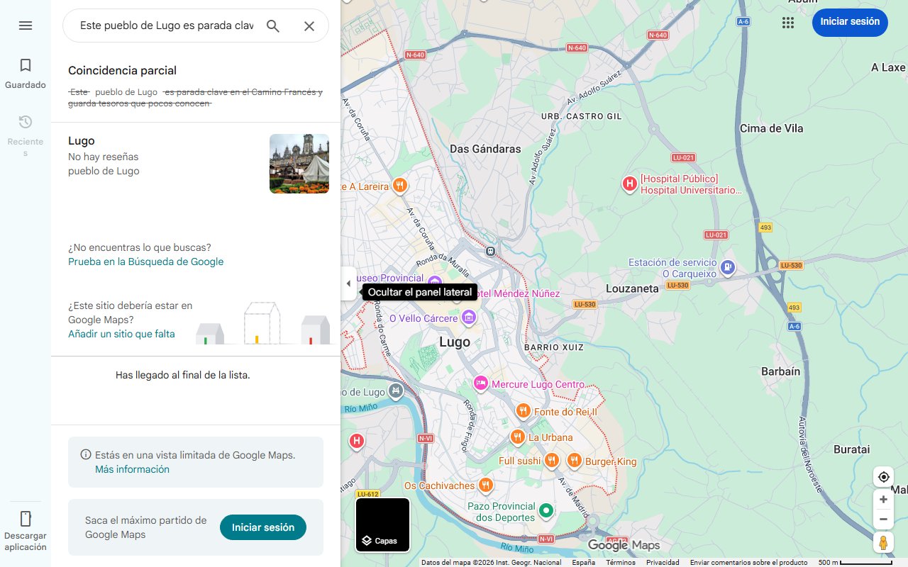908x567 pixels.
Task: Zoom out with the minus control
Action: (x=883, y=519)
